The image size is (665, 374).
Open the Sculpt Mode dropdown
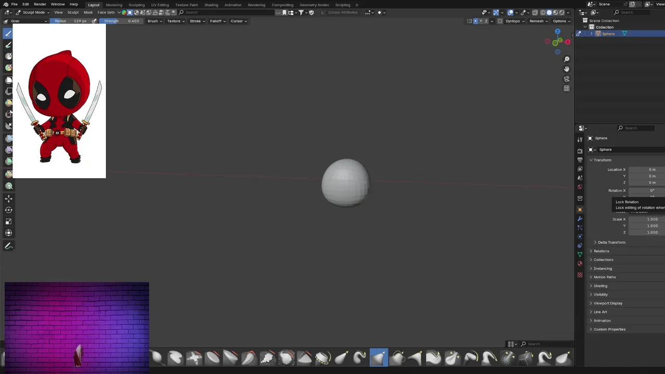coord(32,12)
